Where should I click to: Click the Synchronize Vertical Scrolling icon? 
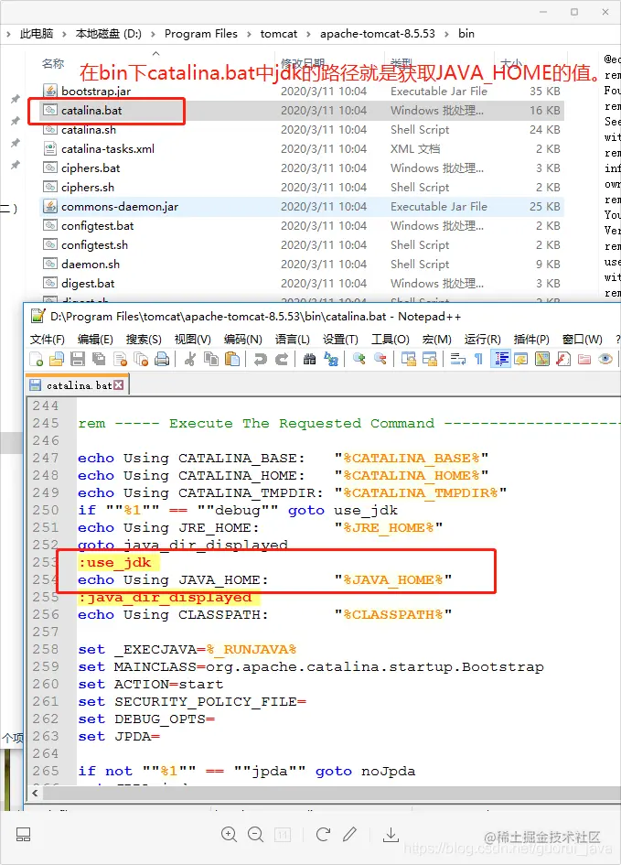point(408,359)
